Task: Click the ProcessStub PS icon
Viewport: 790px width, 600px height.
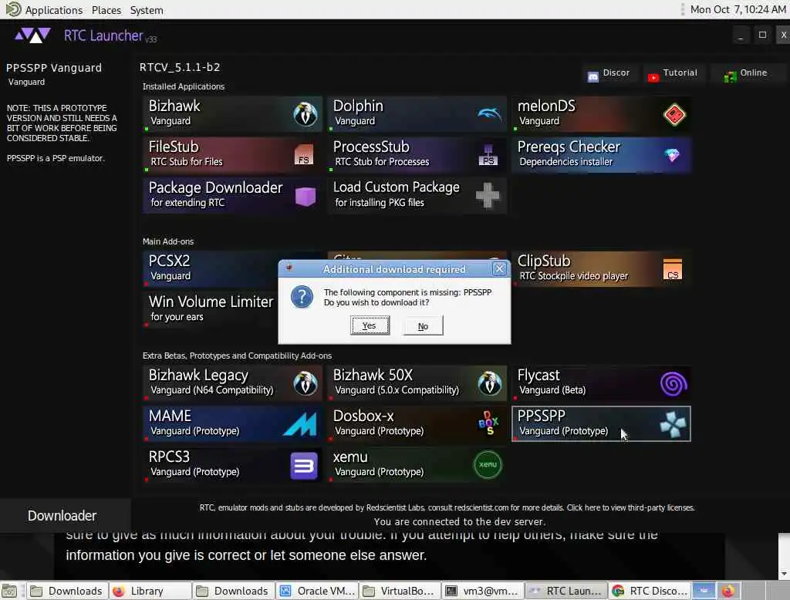Action: pyautogui.click(x=488, y=155)
